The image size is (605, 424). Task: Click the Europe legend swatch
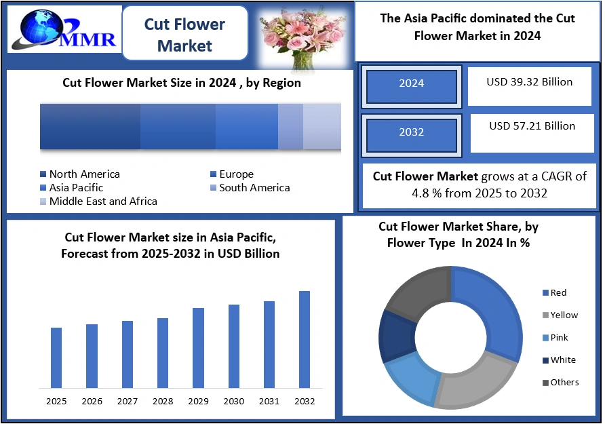click(x=214, y=175)
